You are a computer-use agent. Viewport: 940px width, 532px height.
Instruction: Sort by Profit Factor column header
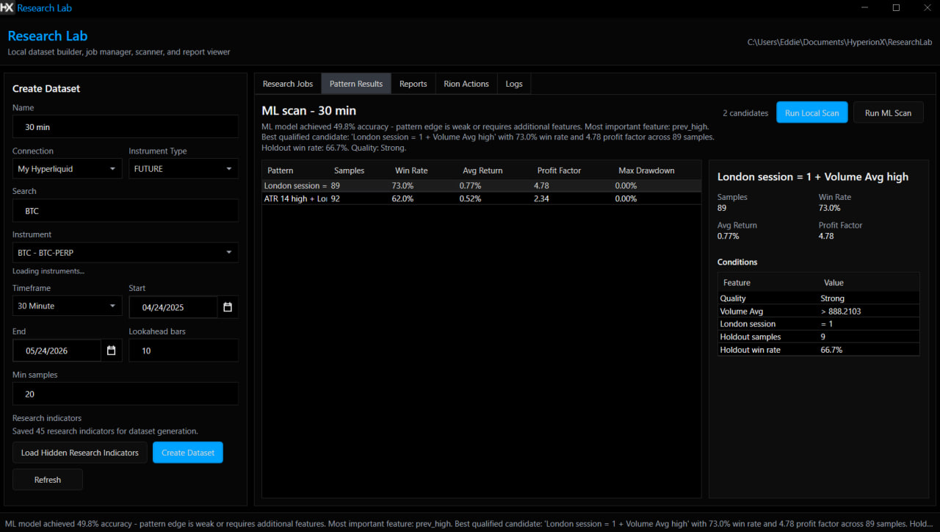(x=560, y=170)
